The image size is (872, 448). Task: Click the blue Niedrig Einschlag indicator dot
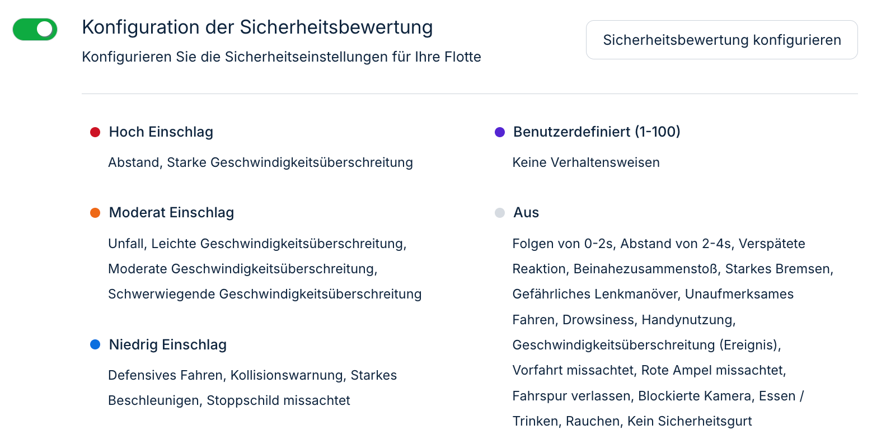coord(95,344)
